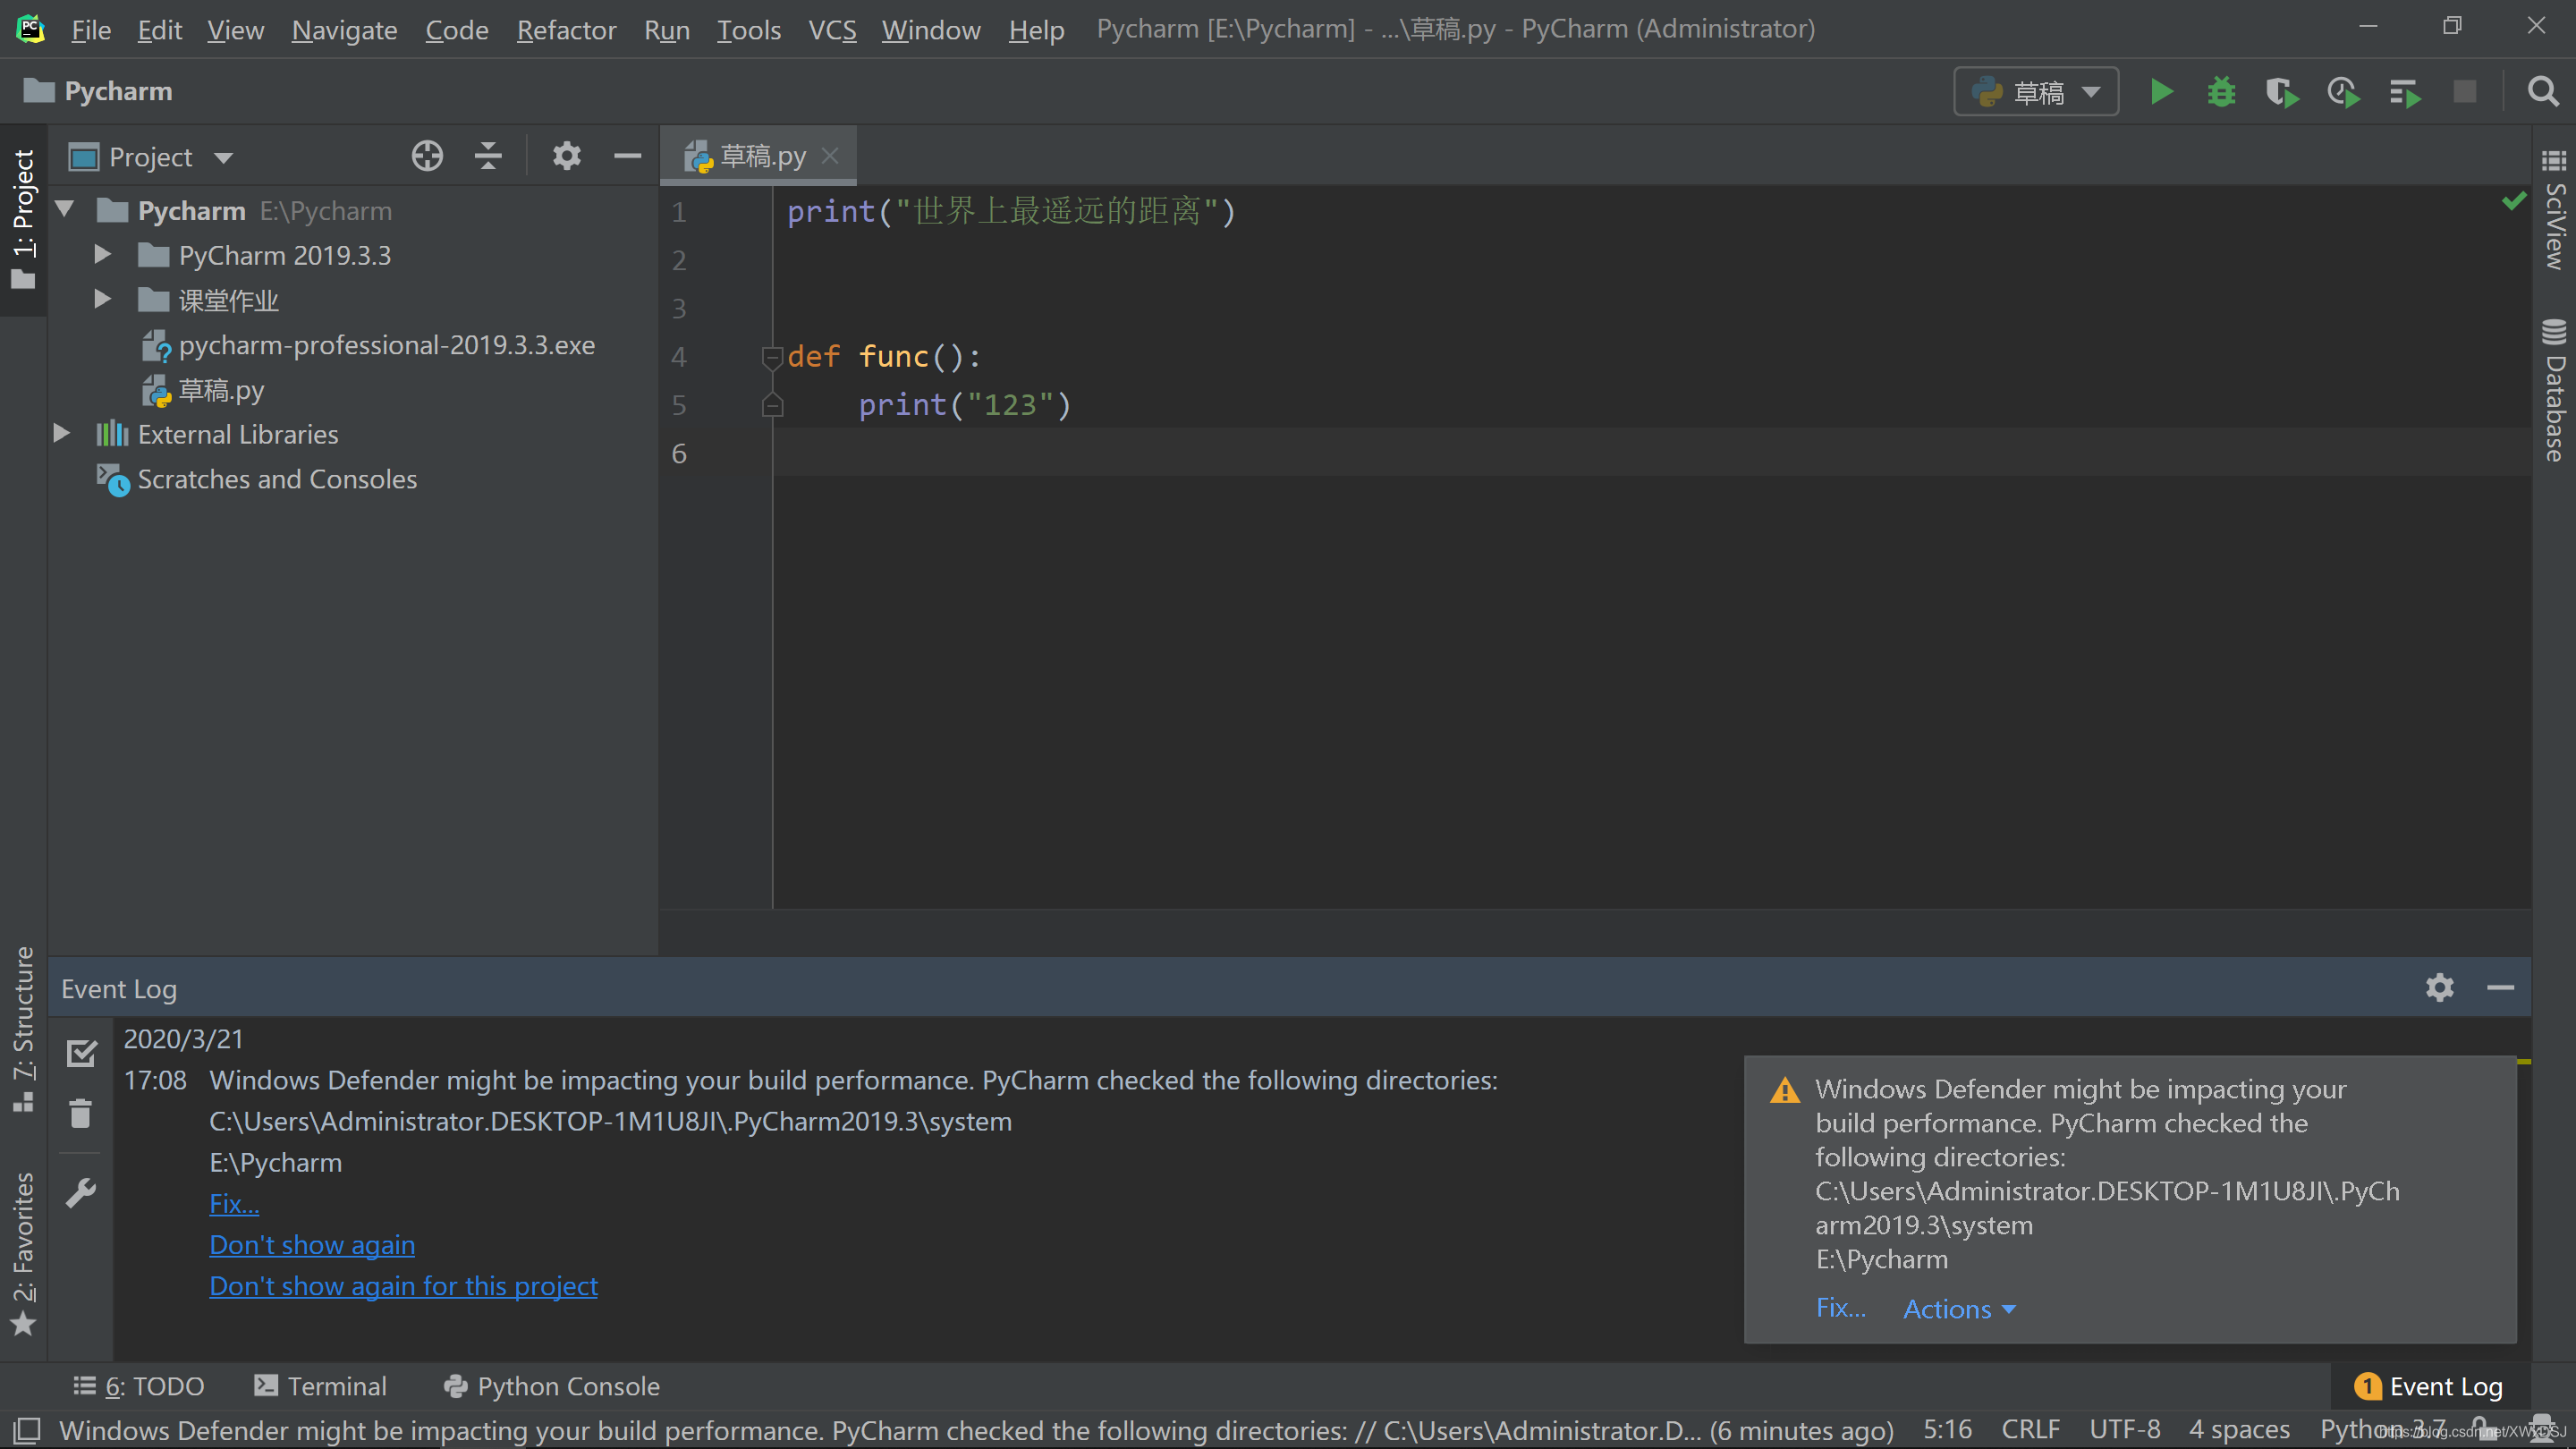Screen dimensions: 2576x1449
Task: Open the VCS menu
Action: (834, 29)
